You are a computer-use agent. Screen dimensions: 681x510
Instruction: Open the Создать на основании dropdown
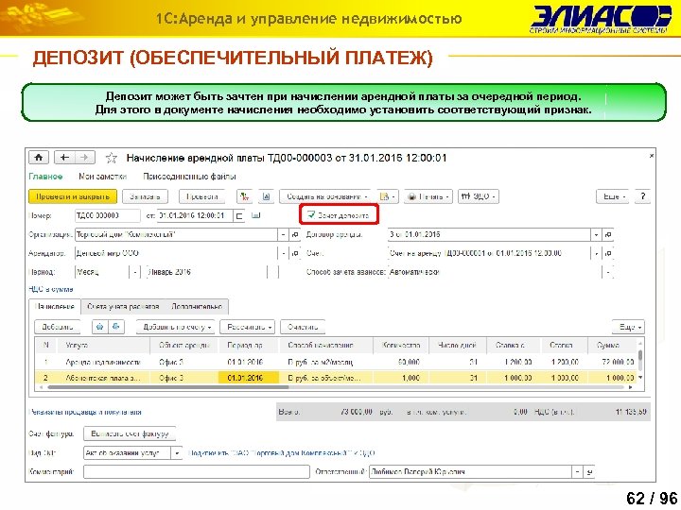pos(327,196)
